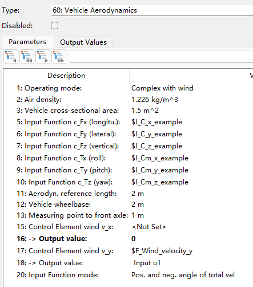
Task: Click the tree icon with double left arrows
Action: tap(27, 57)
